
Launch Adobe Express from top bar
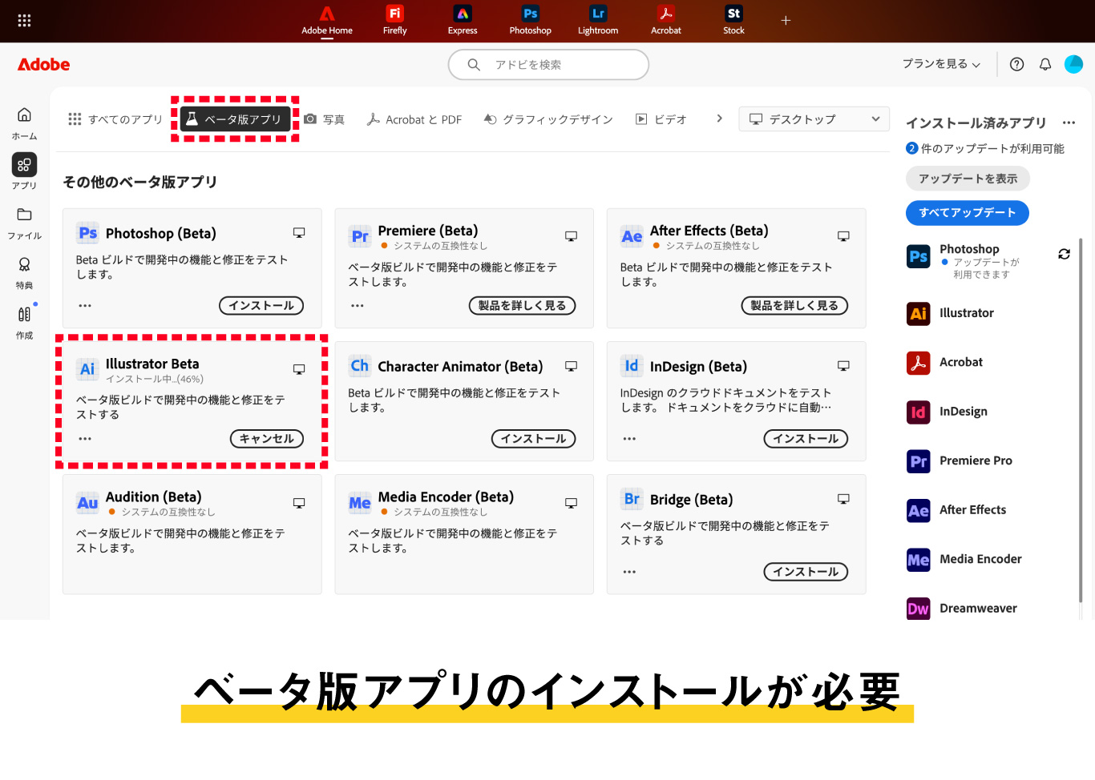coord(463,20)
